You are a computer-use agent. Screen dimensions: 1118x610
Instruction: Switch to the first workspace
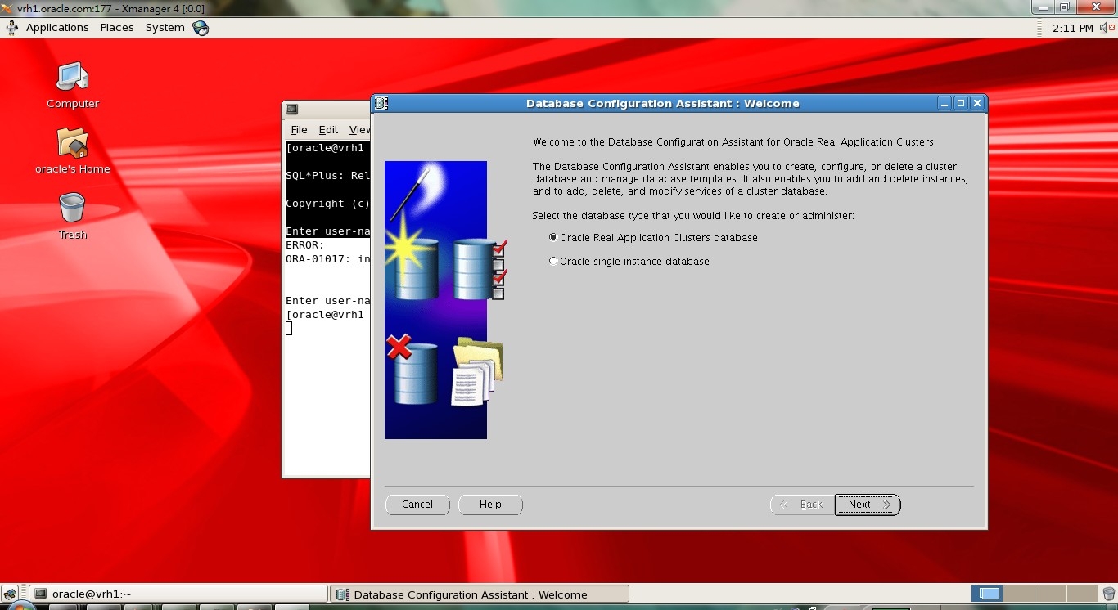pos(987,594)
